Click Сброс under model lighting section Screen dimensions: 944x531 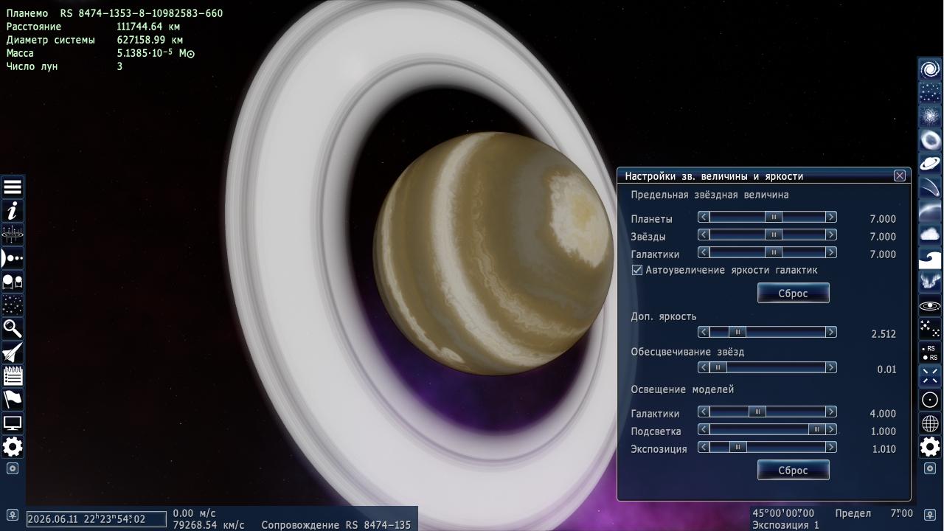click(x=794, y=471)
